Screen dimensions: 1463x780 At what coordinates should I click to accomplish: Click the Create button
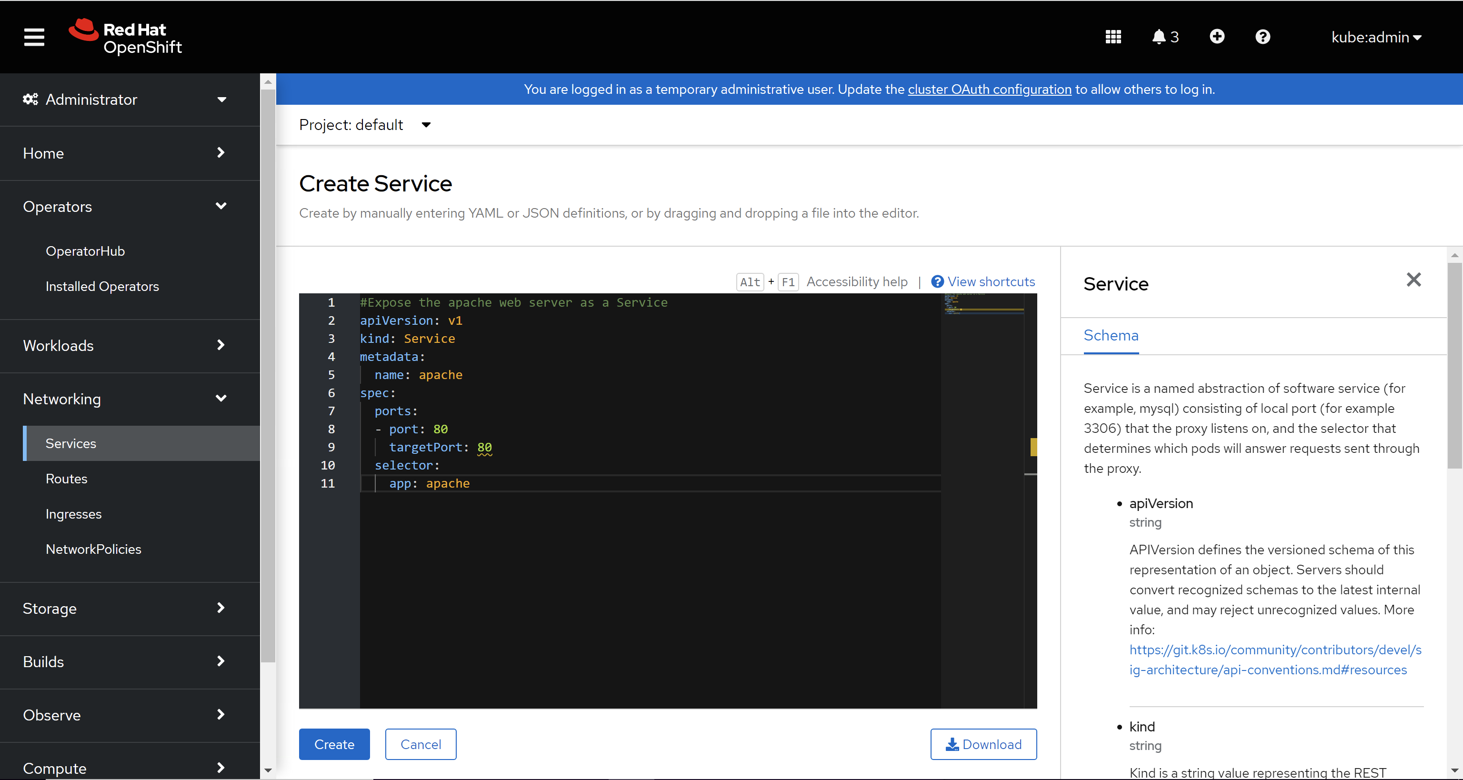pyautogui.click(x=334, y=744)
